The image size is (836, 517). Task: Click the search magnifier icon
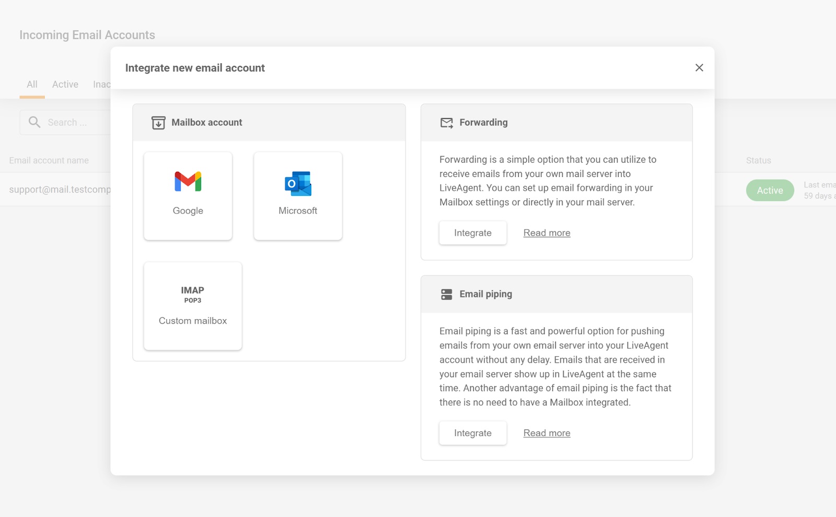(x=34, y=122)
